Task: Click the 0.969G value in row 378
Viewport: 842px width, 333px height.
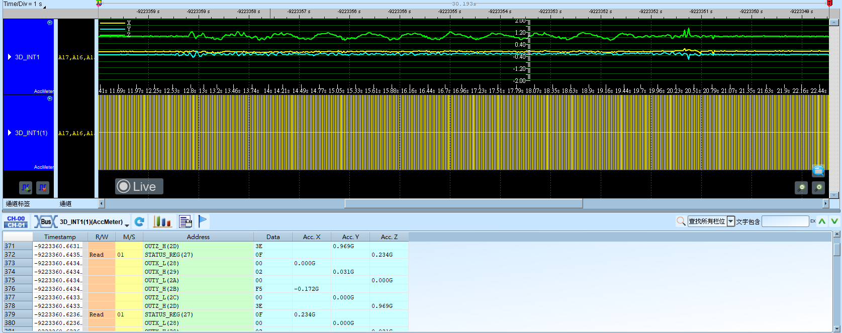Action: click(382, 306)
